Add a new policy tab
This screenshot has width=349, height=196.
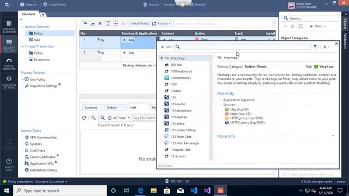43,15
